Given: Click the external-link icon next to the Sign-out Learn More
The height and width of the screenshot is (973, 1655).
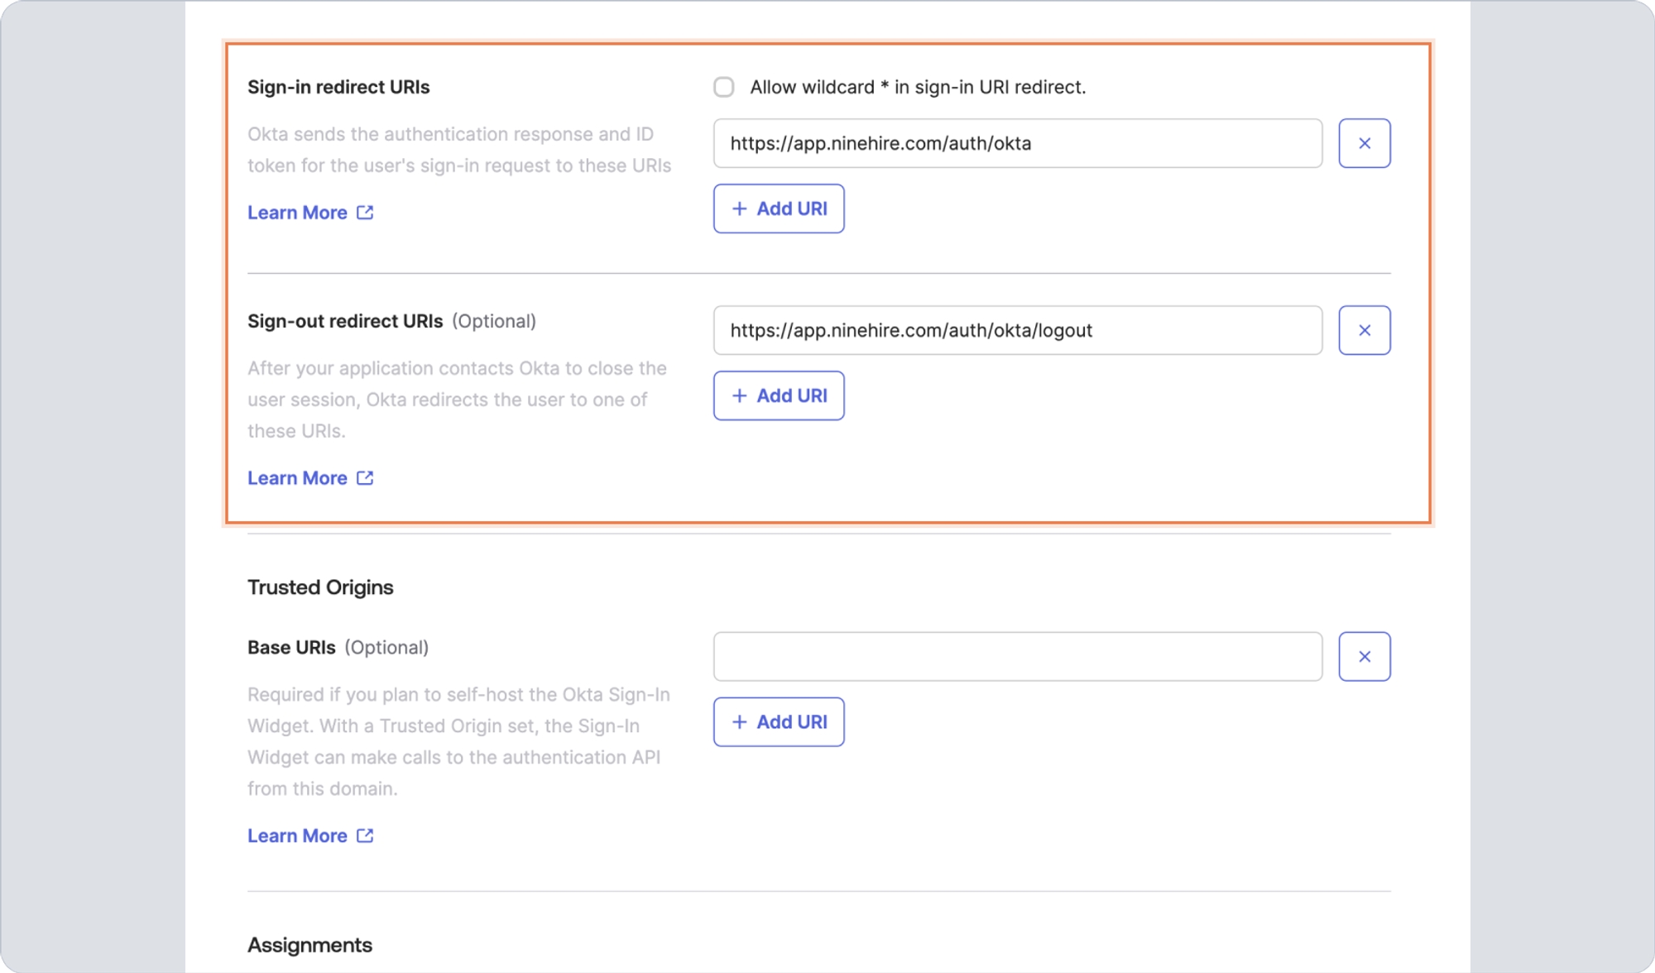Looking at the screenshot, I should (x=365, y=478).
